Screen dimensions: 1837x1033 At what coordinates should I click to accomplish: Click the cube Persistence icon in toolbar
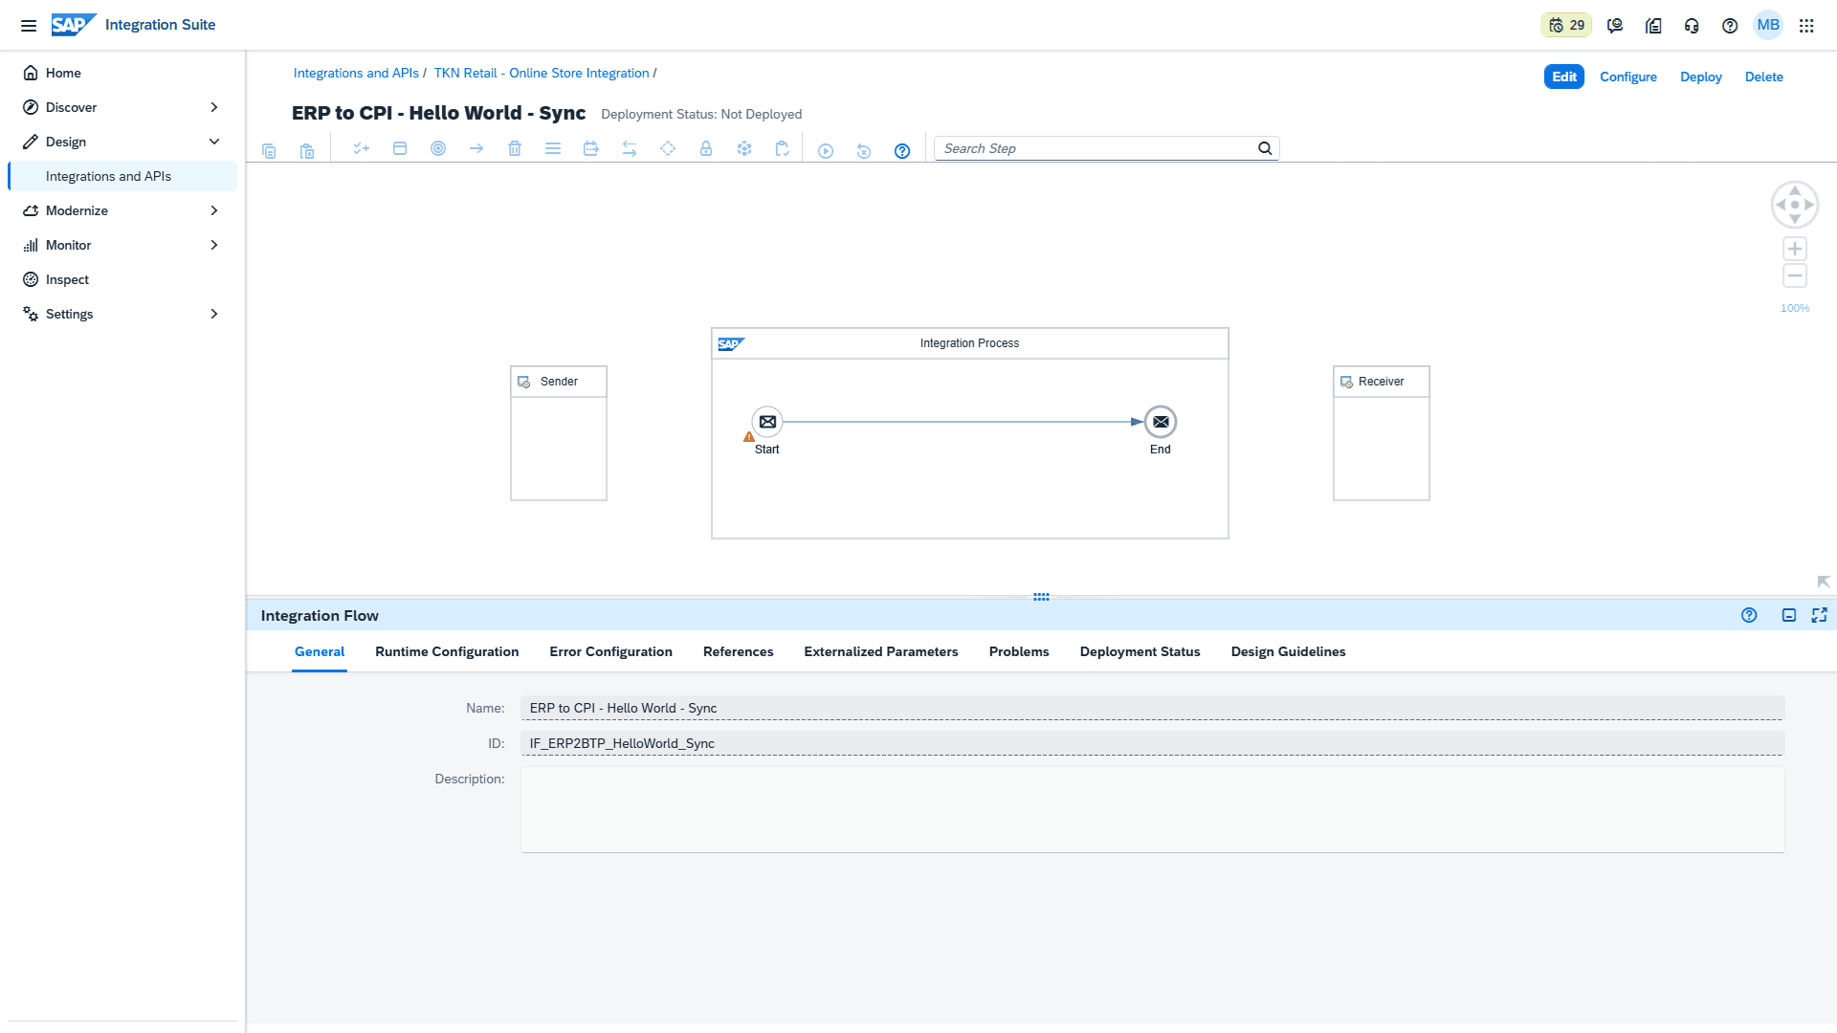pyautogui.click(x=744, y=148)
